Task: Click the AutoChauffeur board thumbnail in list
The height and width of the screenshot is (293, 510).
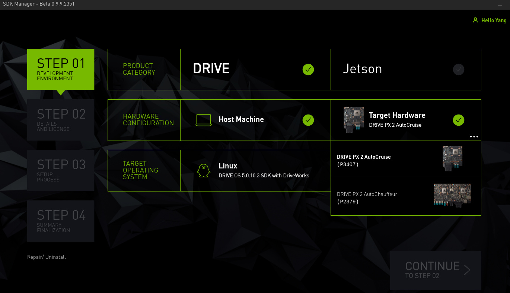Action: click(x=452, y=195)
